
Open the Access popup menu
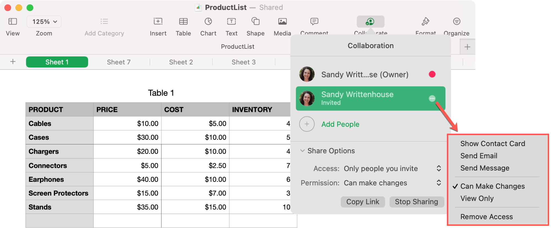(439, 168)
